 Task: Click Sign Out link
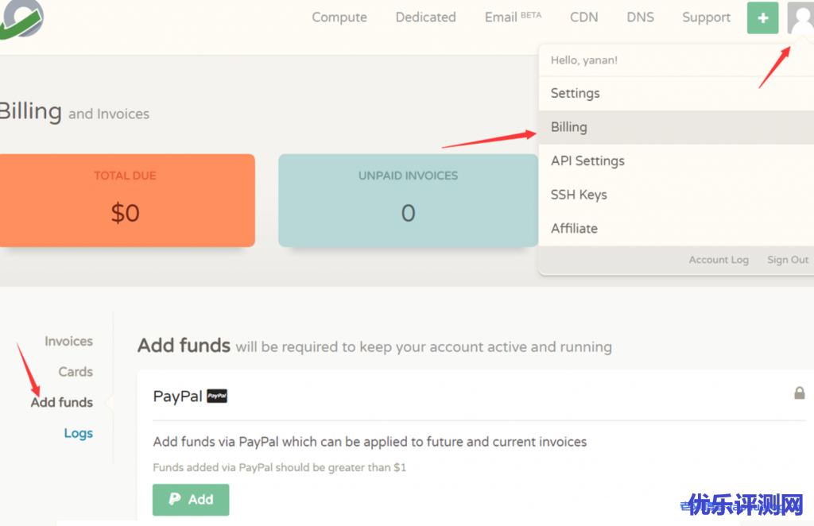click(787, 260)
